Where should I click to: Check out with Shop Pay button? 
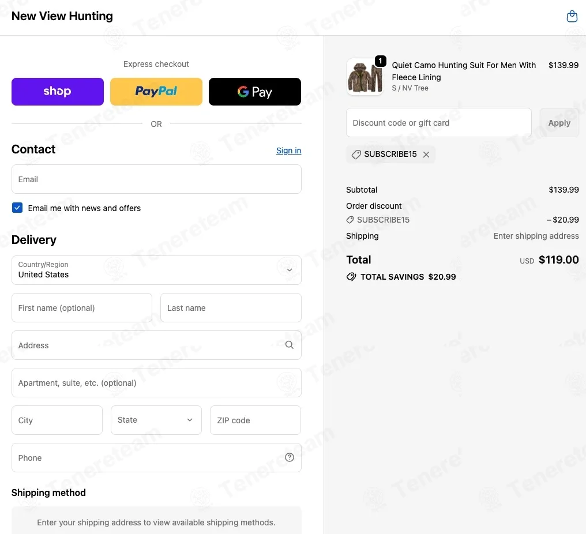(x=58, y=92)
